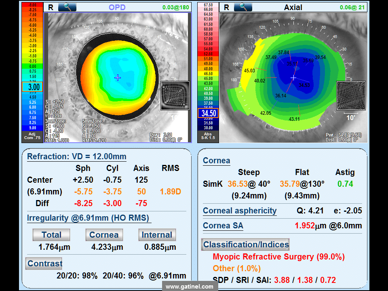Click the Contrast button
This screenshot has width=388, height=291.
tap(44, 264)
